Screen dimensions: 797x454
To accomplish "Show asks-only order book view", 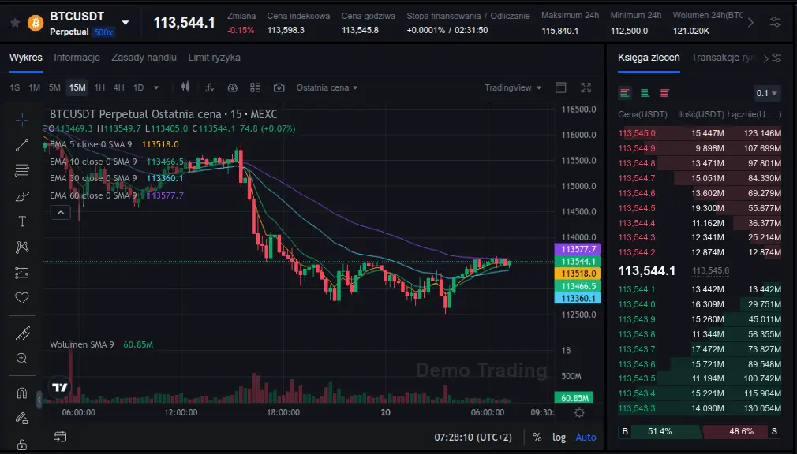I will tap(664, 93).
